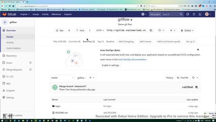
Task: Open the download dropdown beside Find file
Action: point(195,78)
